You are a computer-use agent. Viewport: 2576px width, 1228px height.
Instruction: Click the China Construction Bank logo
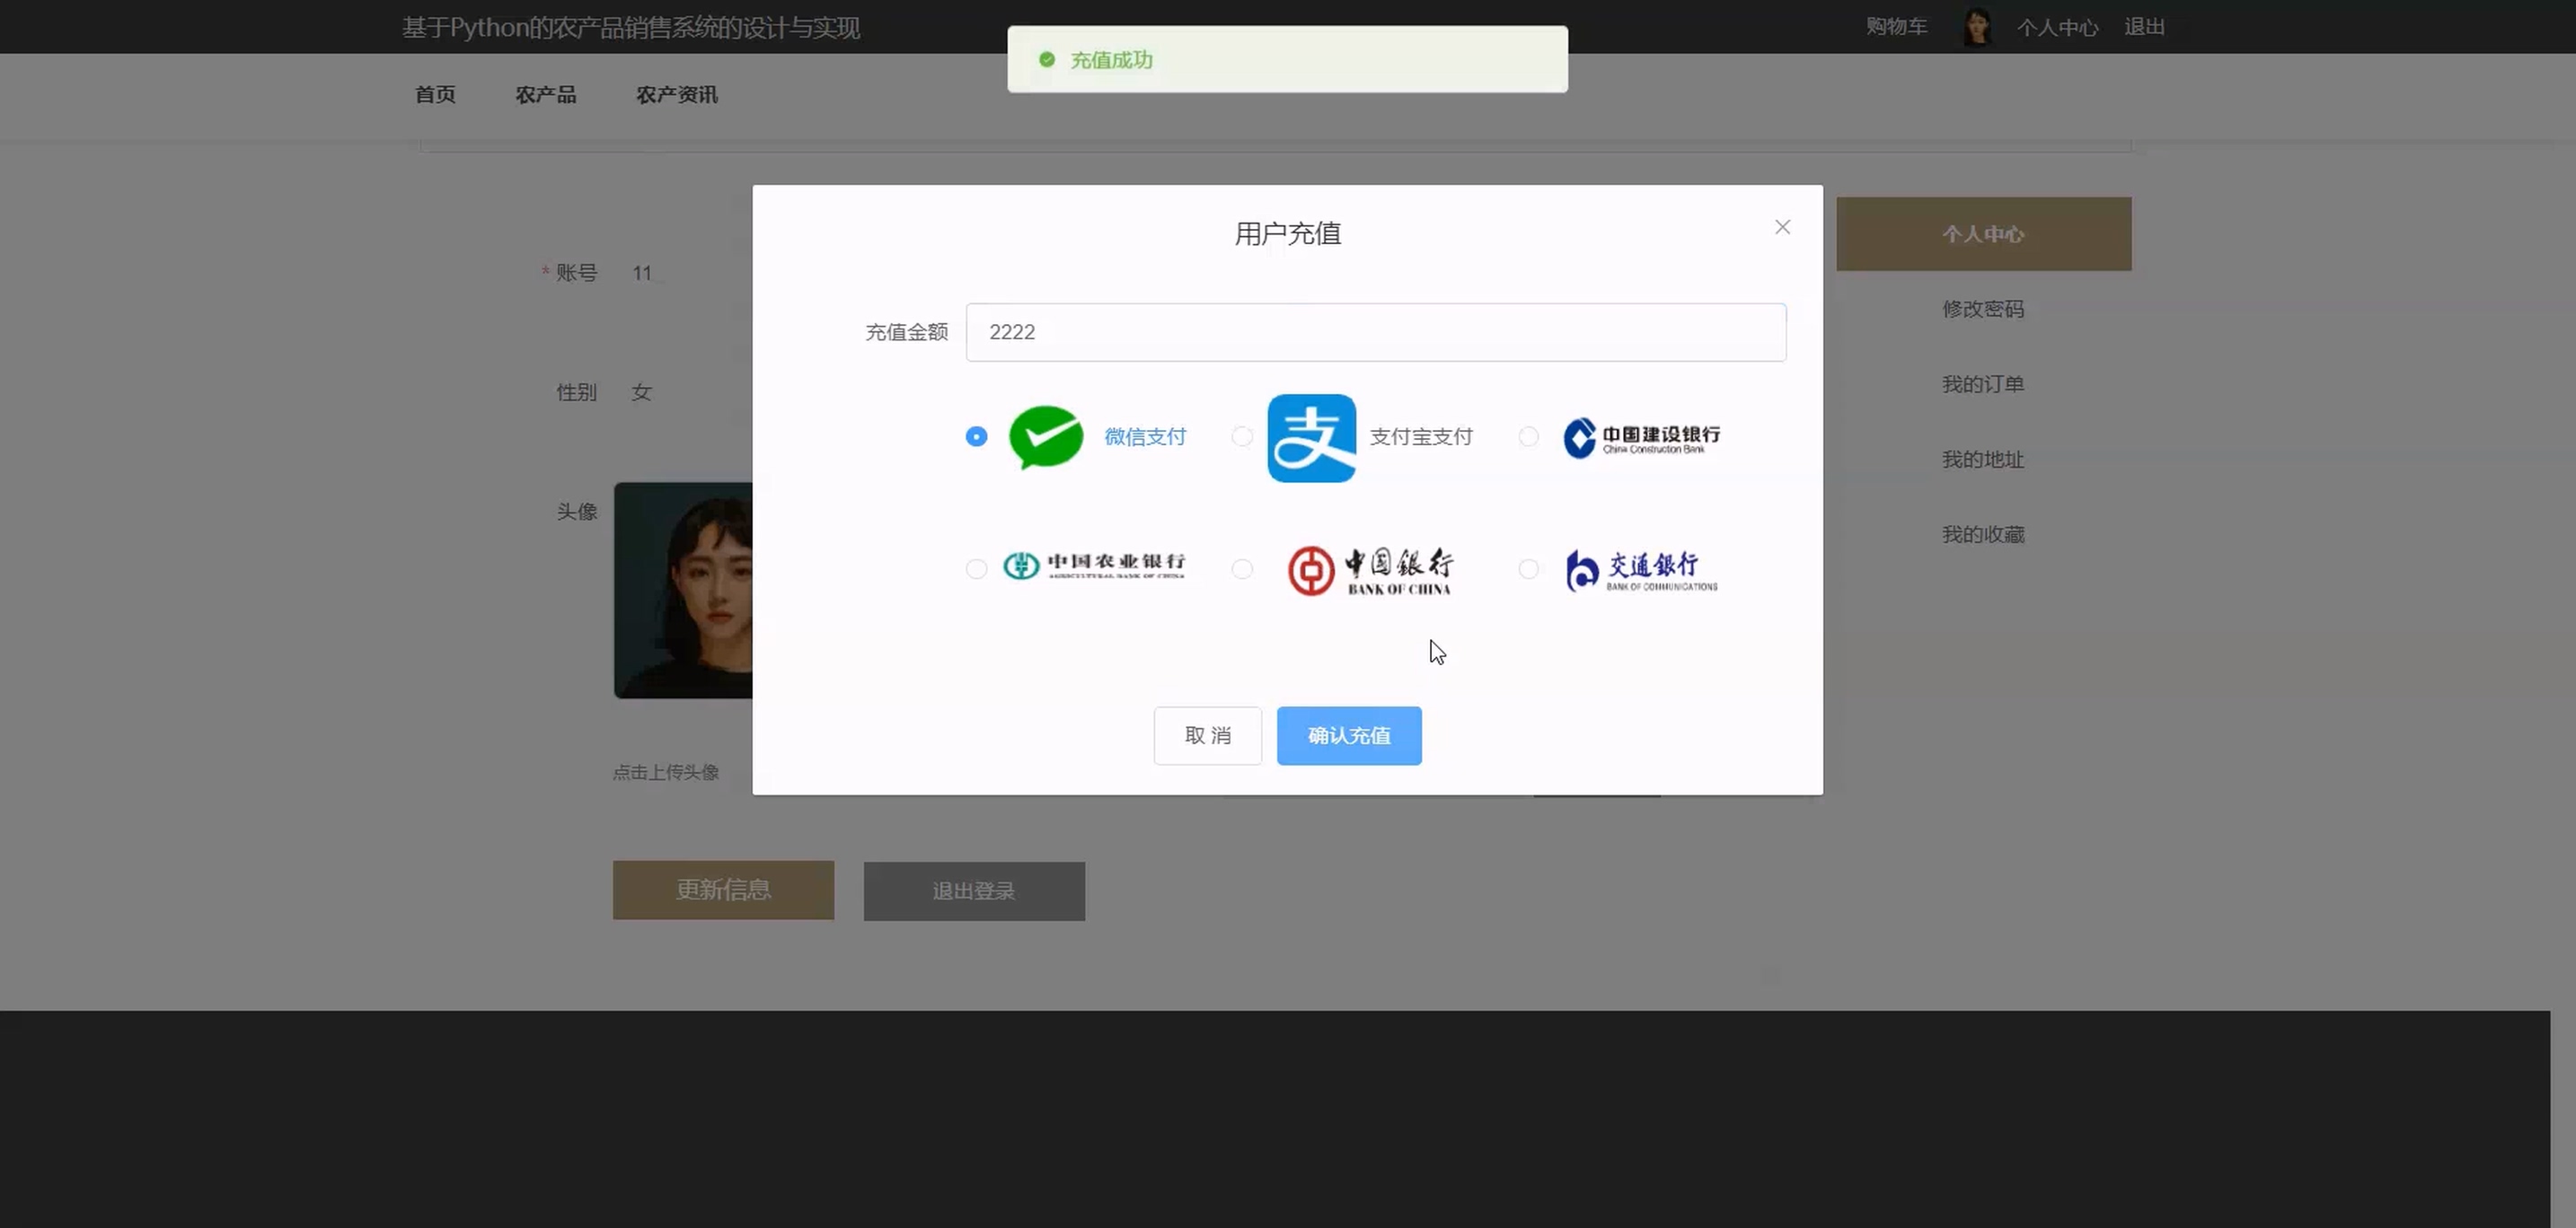click(x=1642, y=438)
